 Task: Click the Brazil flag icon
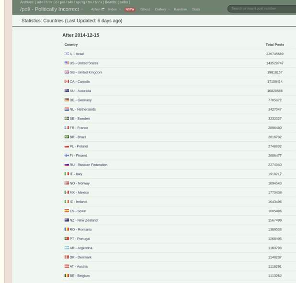[67, 137]
